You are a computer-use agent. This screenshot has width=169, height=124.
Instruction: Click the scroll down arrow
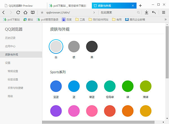pyautogui.click(x=167, y=118)
